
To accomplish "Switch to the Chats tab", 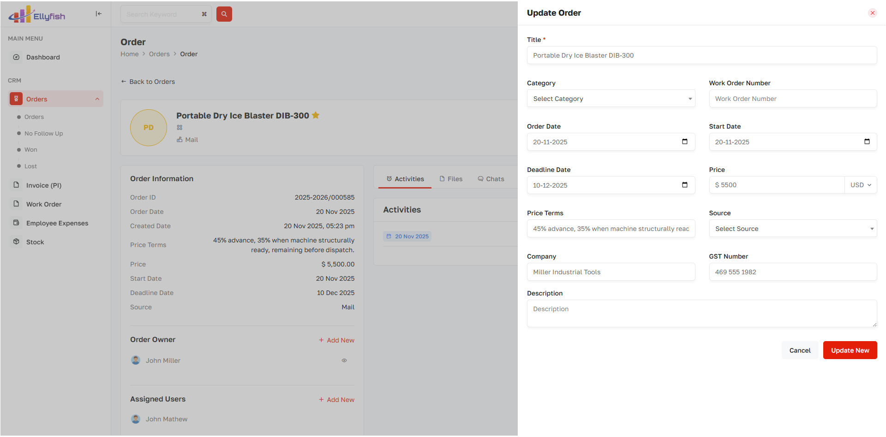I will coord(491,179).
